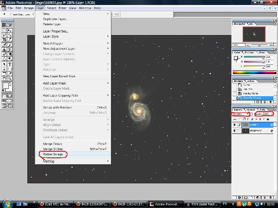Select the Lasso tool
The width and height of the screenshot is (278, 208).
(x=4, y=35)
